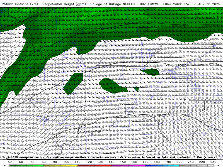Click the 10560 height contour label
The image size is (223, 167).
point(186,25)
